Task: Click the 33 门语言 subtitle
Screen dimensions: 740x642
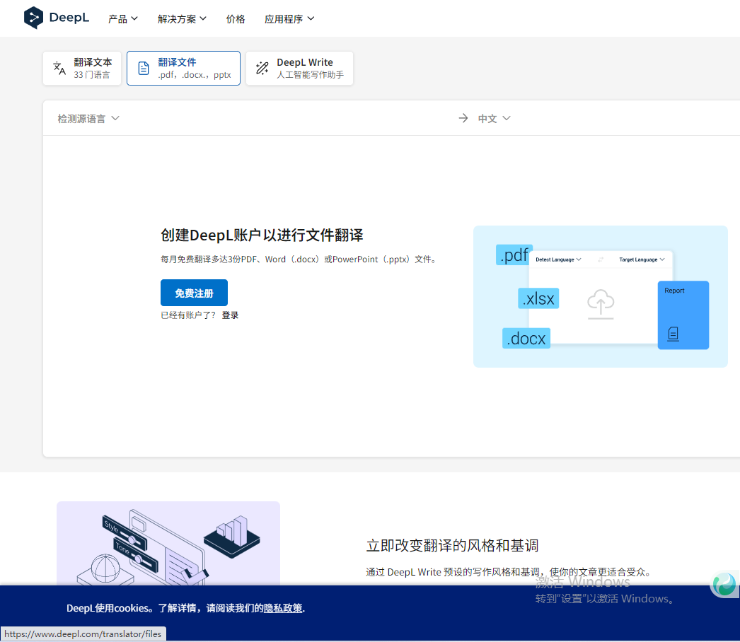Action: [91, 75]
